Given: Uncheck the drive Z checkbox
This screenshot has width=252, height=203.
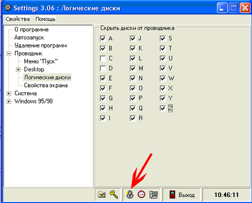Looking at the screenshot, I should click(163, 108).
